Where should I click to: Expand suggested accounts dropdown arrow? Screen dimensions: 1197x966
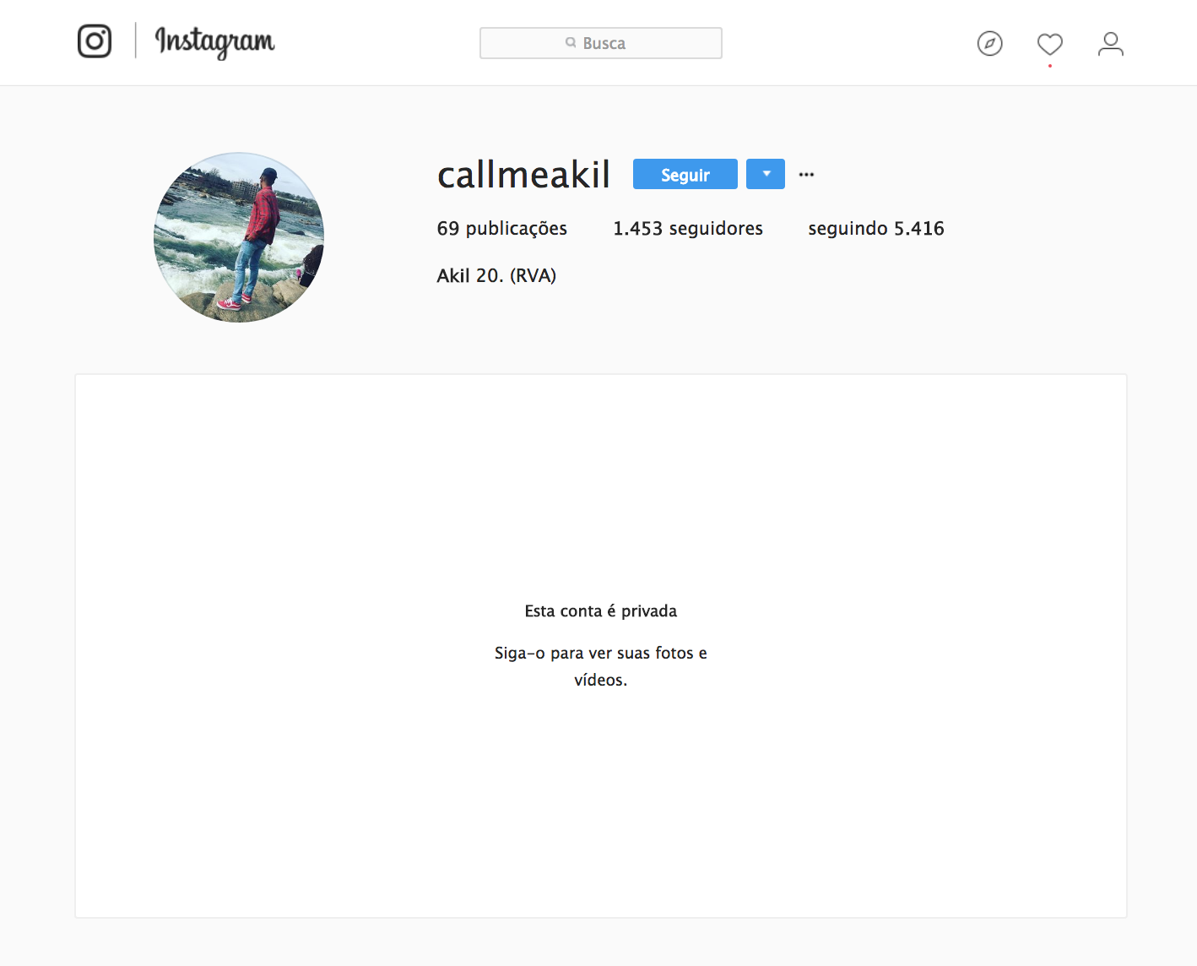pos(766,174)
